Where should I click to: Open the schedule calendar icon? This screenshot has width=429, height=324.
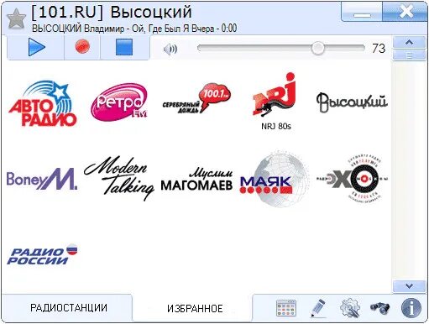pyautogui.click(x=286, y=308)
